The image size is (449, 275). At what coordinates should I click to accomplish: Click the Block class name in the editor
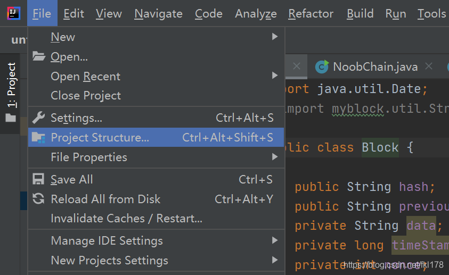click(380, 147)
